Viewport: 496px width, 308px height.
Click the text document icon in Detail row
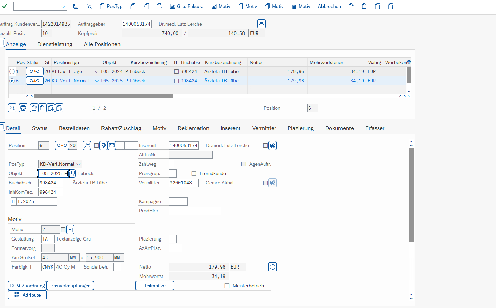pyautogui.click(x=87, y=145)
